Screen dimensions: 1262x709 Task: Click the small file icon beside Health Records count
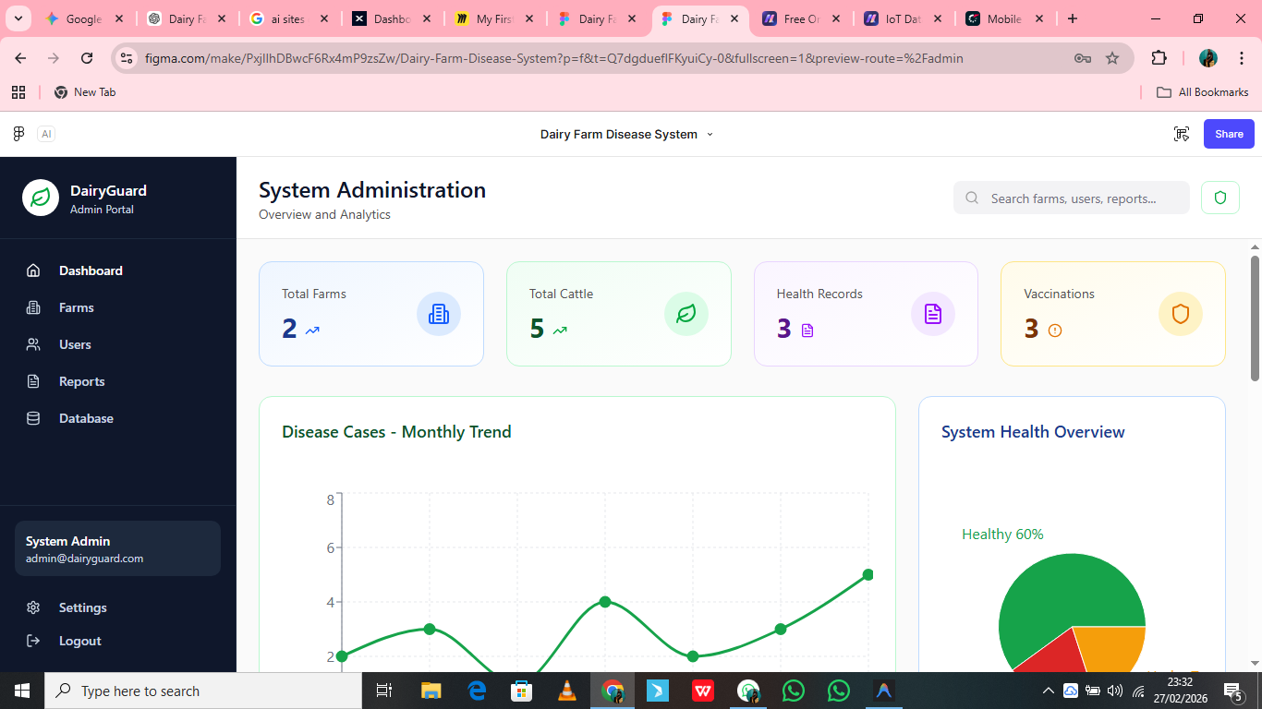[807, 330]
